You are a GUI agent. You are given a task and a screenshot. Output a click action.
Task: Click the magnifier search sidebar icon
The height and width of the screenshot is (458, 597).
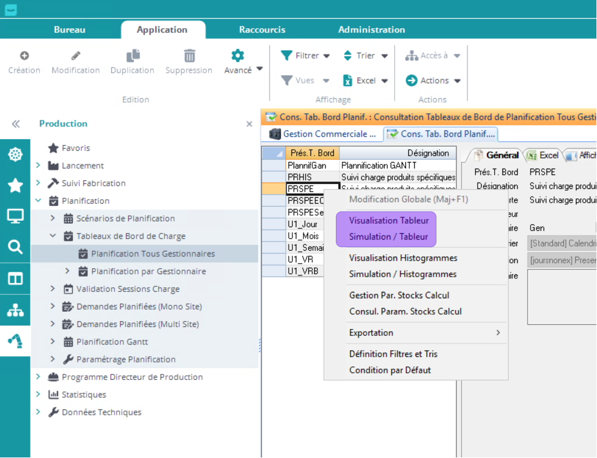pos(15,247)
